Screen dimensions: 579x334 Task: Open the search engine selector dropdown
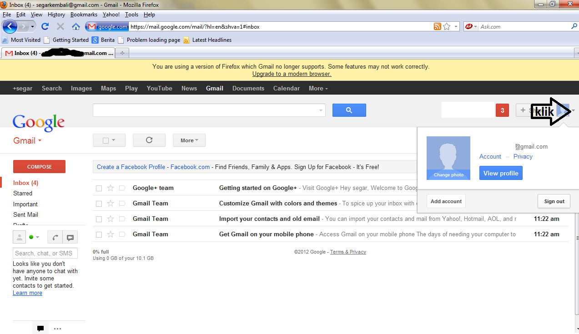476,27
